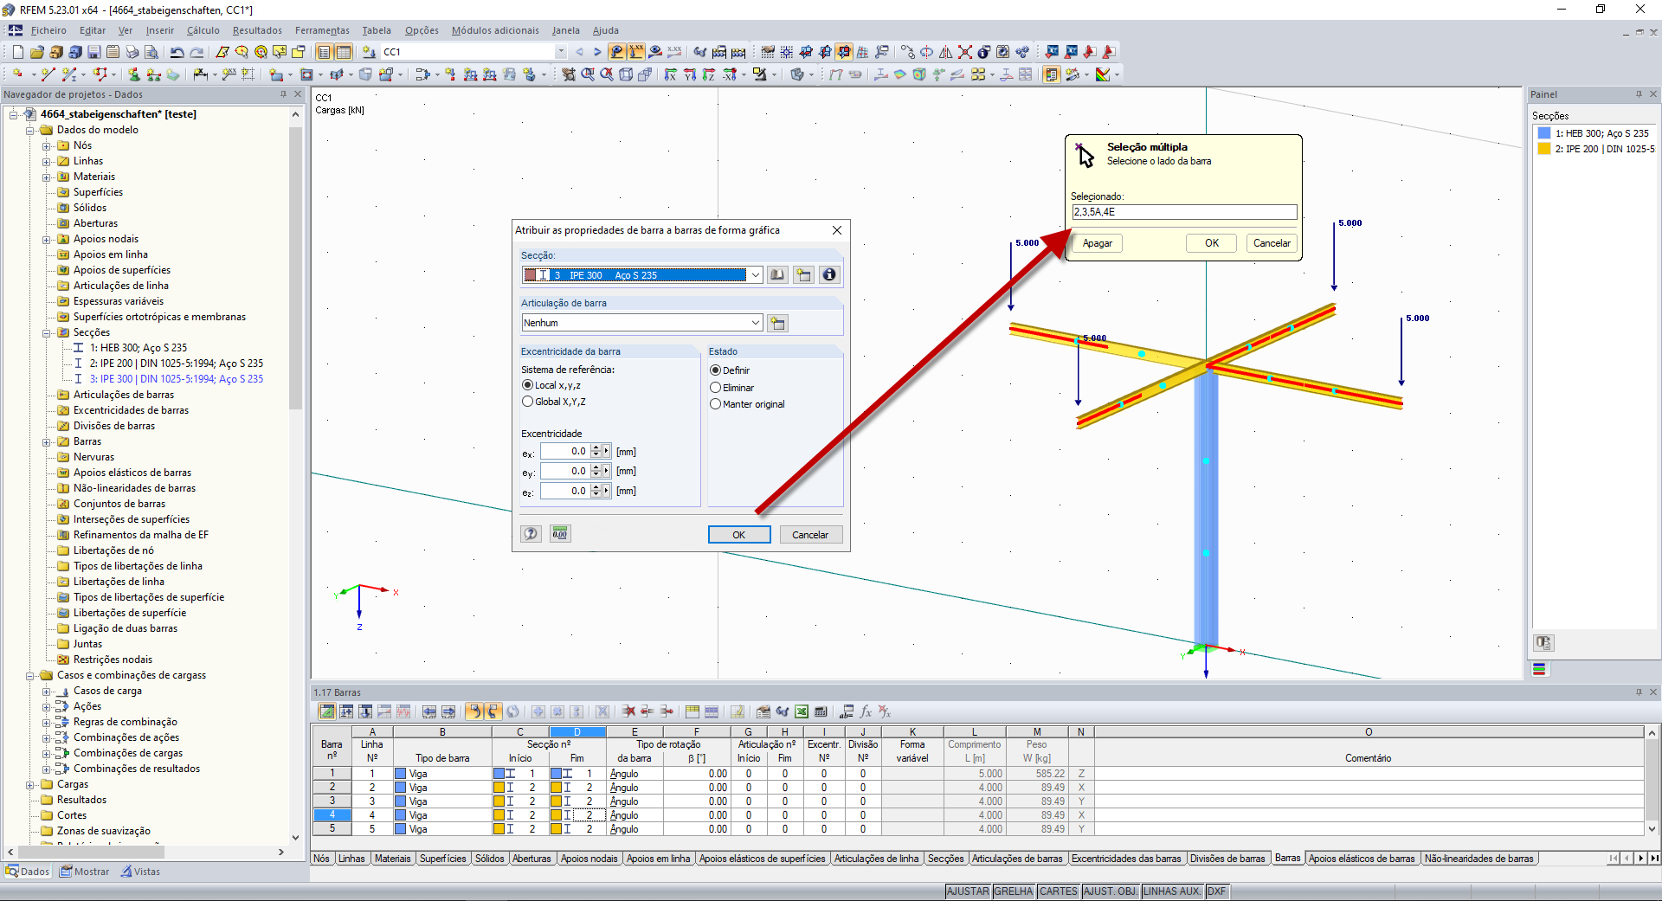Image resolution: width=1662 pixels, height=901 pixels.
Task: Click Apagar in Seleção múltipla popup
Action: point(1098,243)
